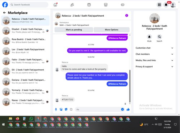
Task: Open Rebecca conversation in list
Action: pos(25,21)
